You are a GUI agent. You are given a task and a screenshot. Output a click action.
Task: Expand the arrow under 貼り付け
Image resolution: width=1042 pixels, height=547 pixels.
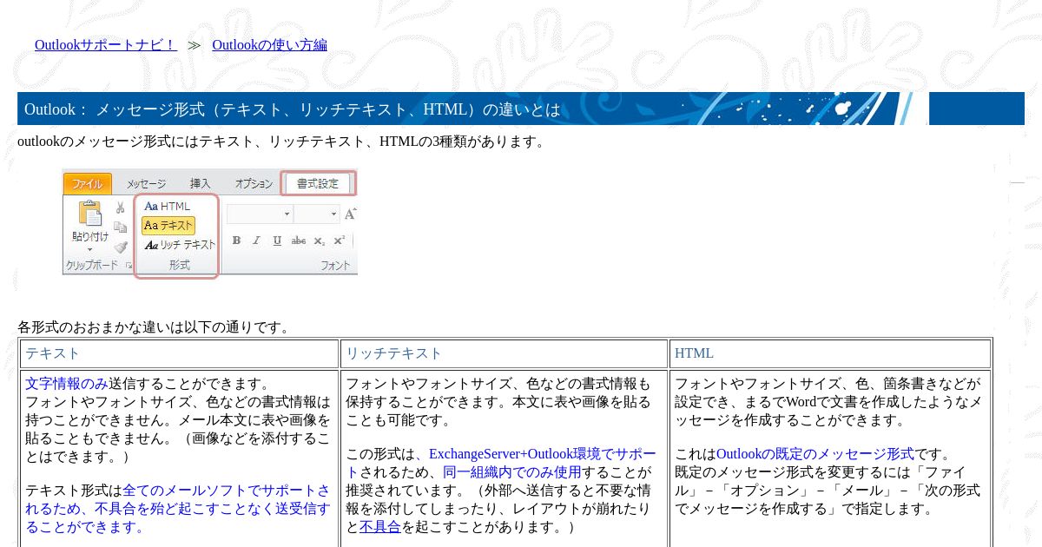(x=90, y=249)
